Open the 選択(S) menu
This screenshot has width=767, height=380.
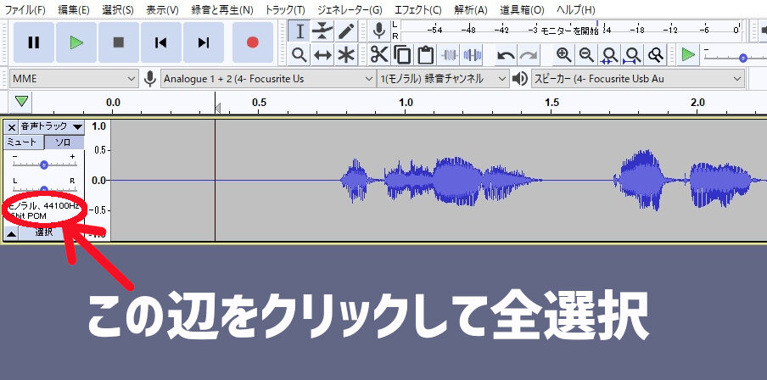point(118,9)
